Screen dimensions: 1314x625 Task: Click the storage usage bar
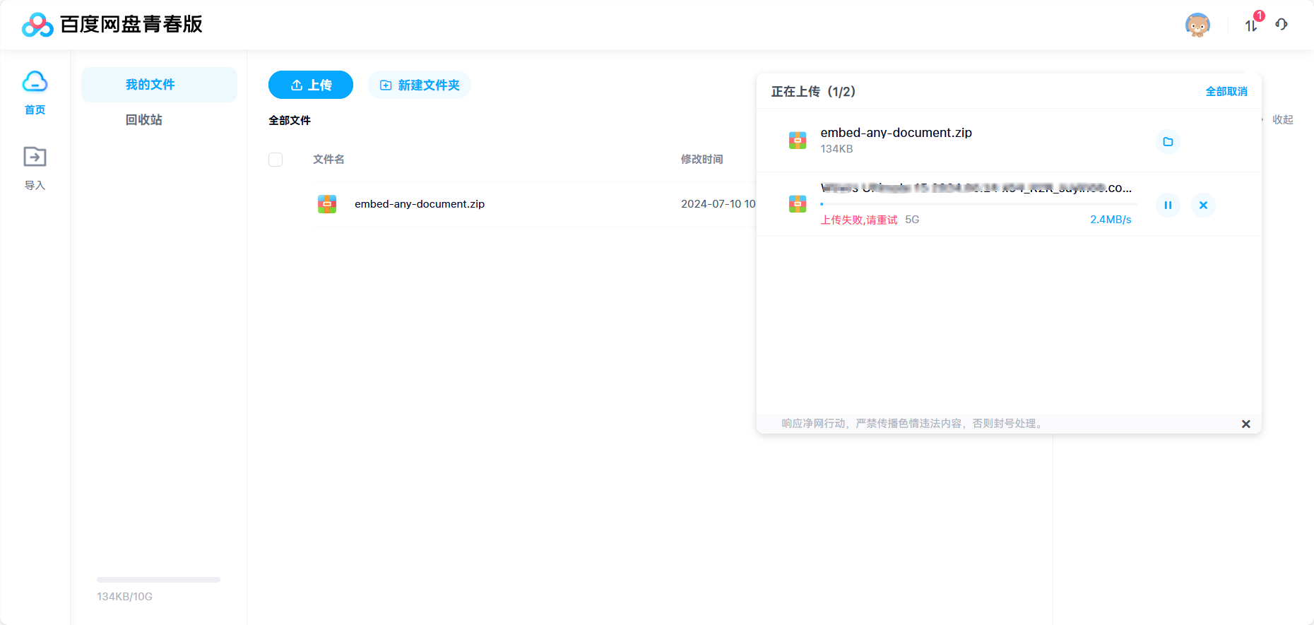coord(158,580)
